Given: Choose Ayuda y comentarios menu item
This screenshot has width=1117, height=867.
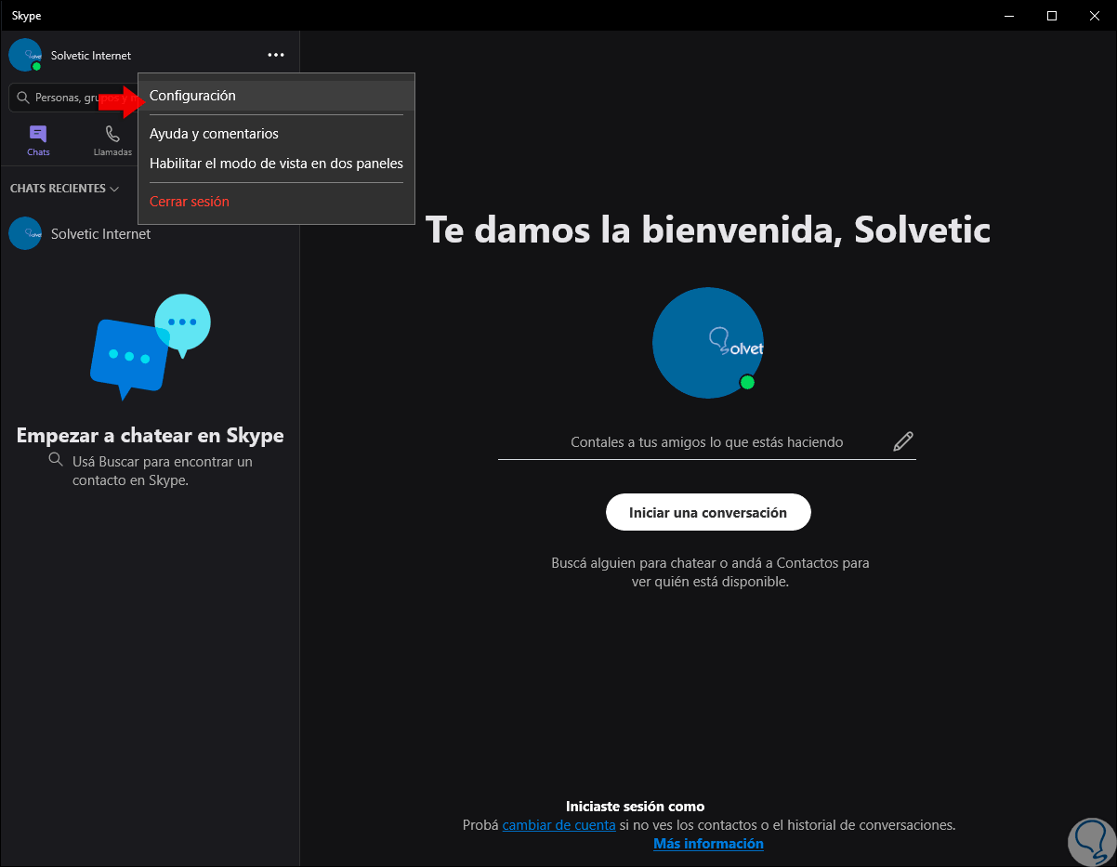Looking at the screenshot, I should tap(276, 134).
